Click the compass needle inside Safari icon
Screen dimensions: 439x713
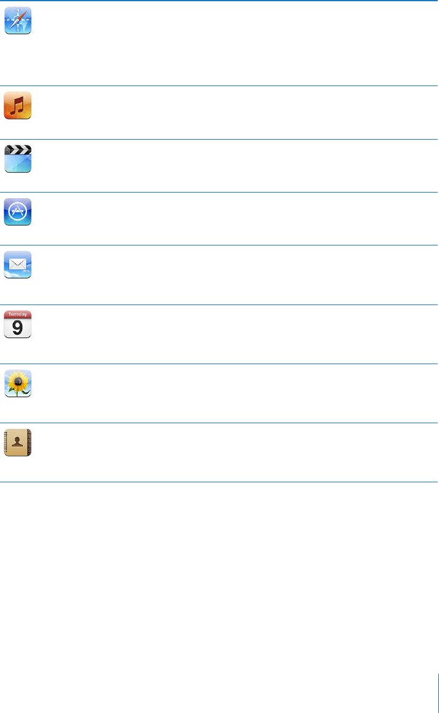coord(18,21)
